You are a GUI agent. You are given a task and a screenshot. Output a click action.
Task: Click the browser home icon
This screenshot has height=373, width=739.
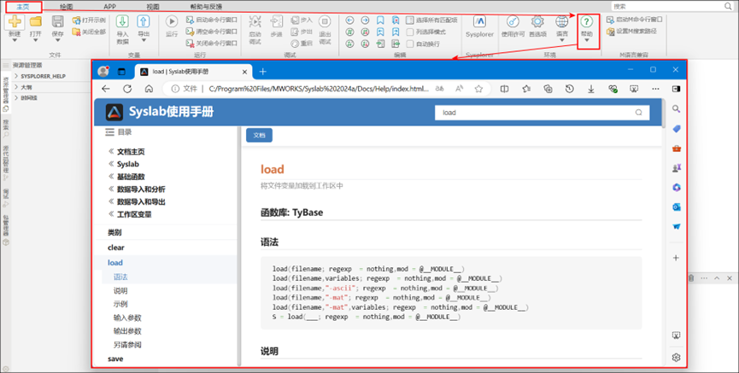click(149, 89)
